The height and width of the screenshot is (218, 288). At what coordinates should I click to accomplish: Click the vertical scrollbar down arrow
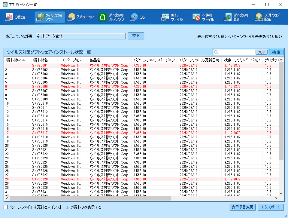281,193
